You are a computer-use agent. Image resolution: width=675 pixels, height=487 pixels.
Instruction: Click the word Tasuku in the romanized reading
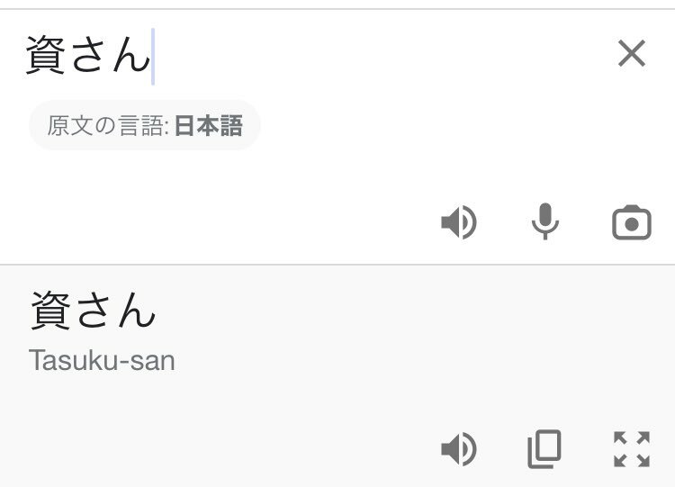(x=74, y=360)
